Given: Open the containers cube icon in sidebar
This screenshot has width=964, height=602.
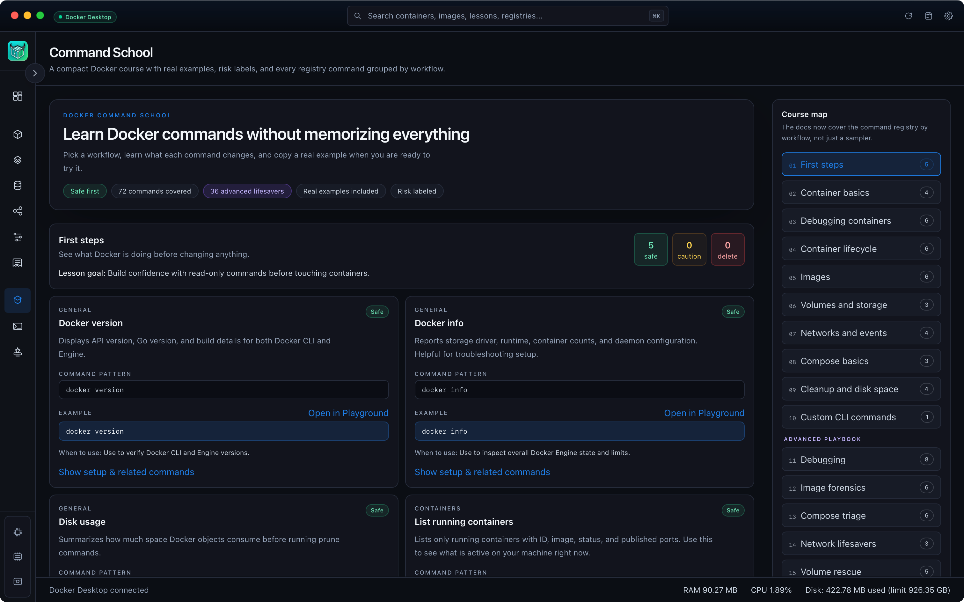Looking at the screenshot, I should coord(18,134).
